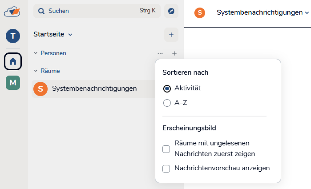Select the Home space icon
Image resolution: width=311 pixels, height=189 pixels.
[x=13, y=61]
